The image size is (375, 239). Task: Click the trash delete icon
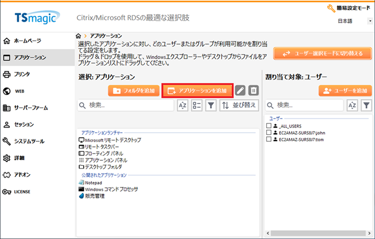coord(253,90)
